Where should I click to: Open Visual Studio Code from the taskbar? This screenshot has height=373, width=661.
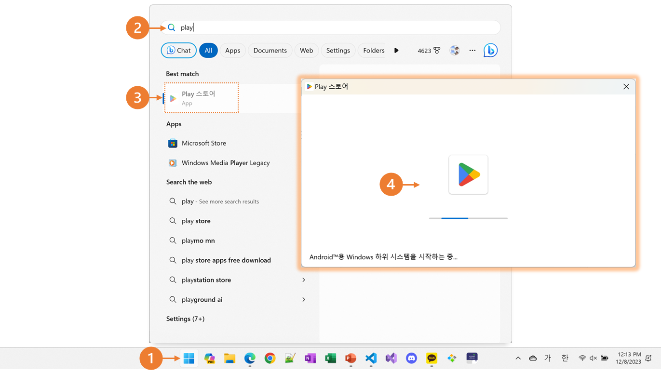tap(371, 358)
